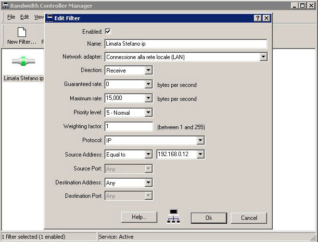Click the question mark help icon in title bar
The image size is (318, 242).
click(x=258, y=18)
